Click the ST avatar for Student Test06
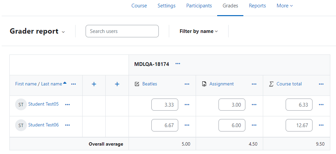This screenshot has width=336, height=154. (x=21, y=125)
